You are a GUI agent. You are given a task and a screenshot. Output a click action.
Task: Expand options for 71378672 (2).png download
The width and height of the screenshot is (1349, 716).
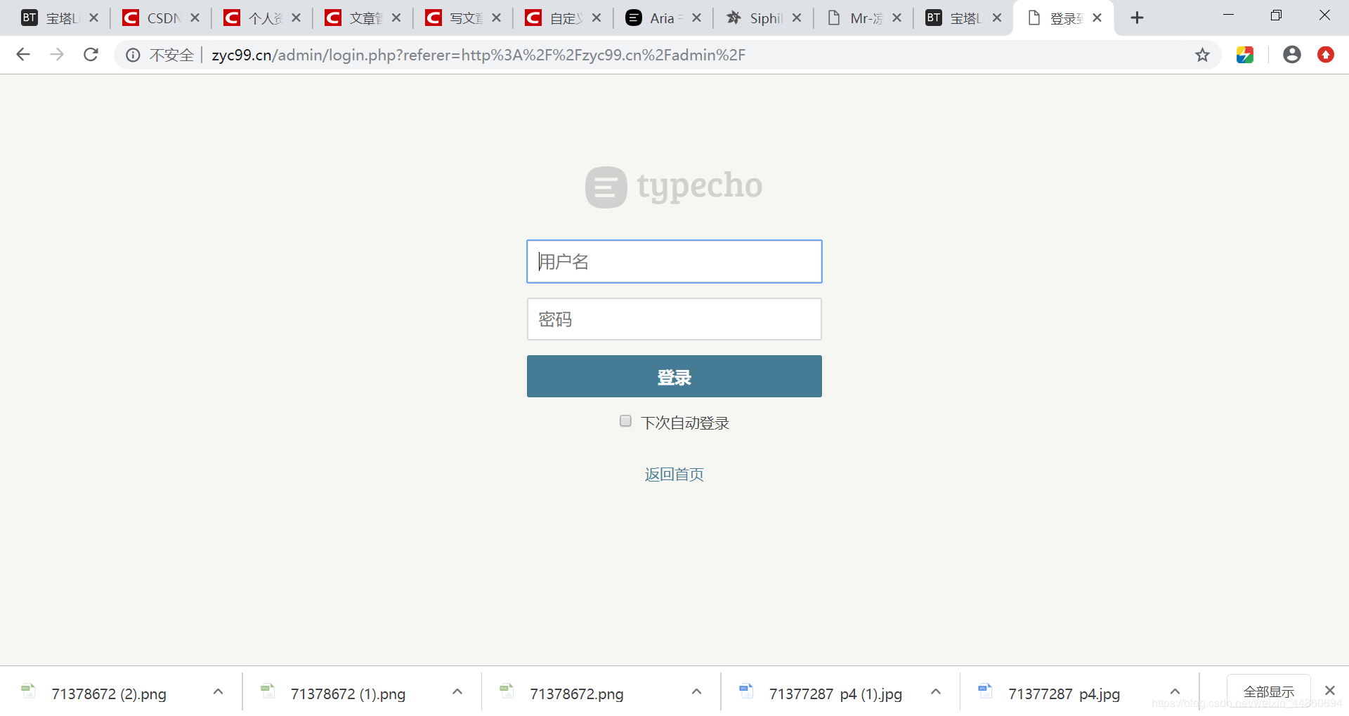218,692
